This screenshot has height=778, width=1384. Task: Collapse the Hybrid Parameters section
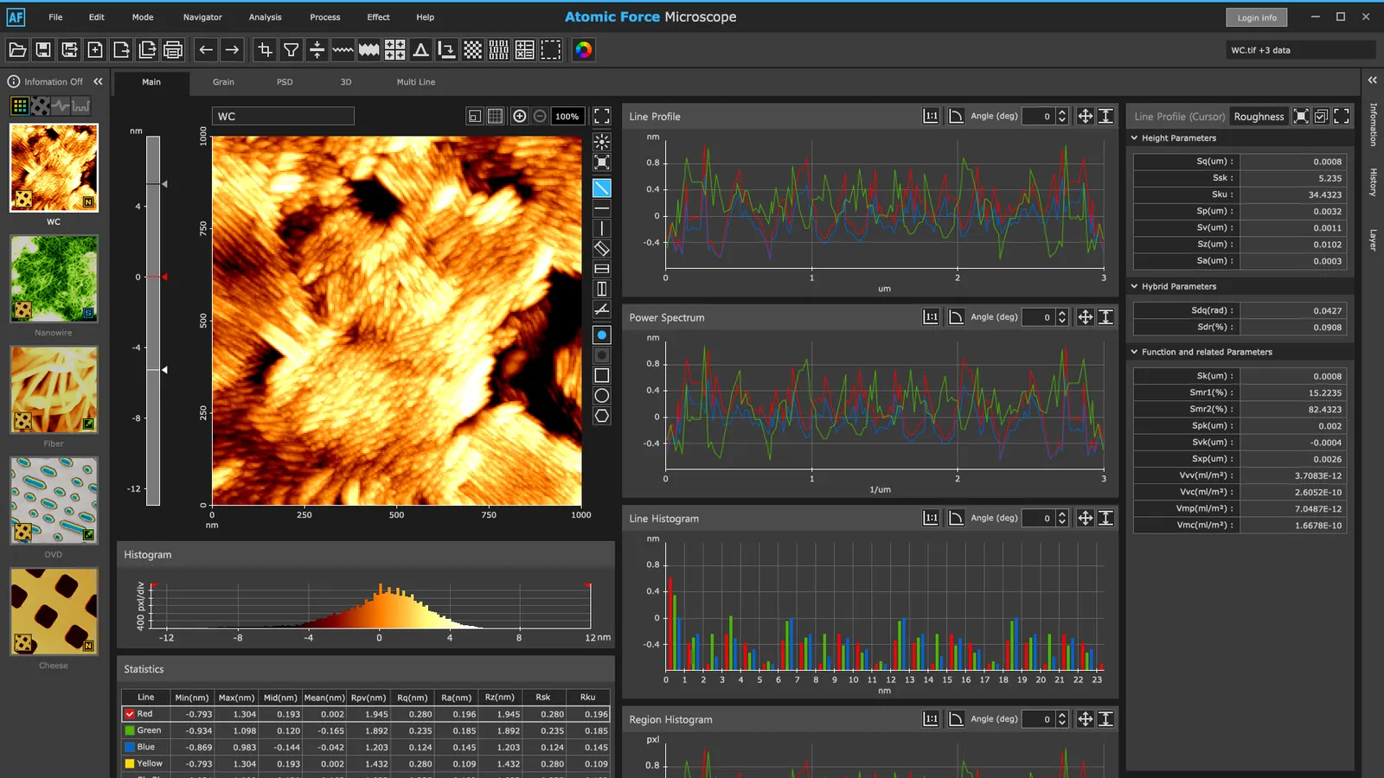coord(1134,286)
